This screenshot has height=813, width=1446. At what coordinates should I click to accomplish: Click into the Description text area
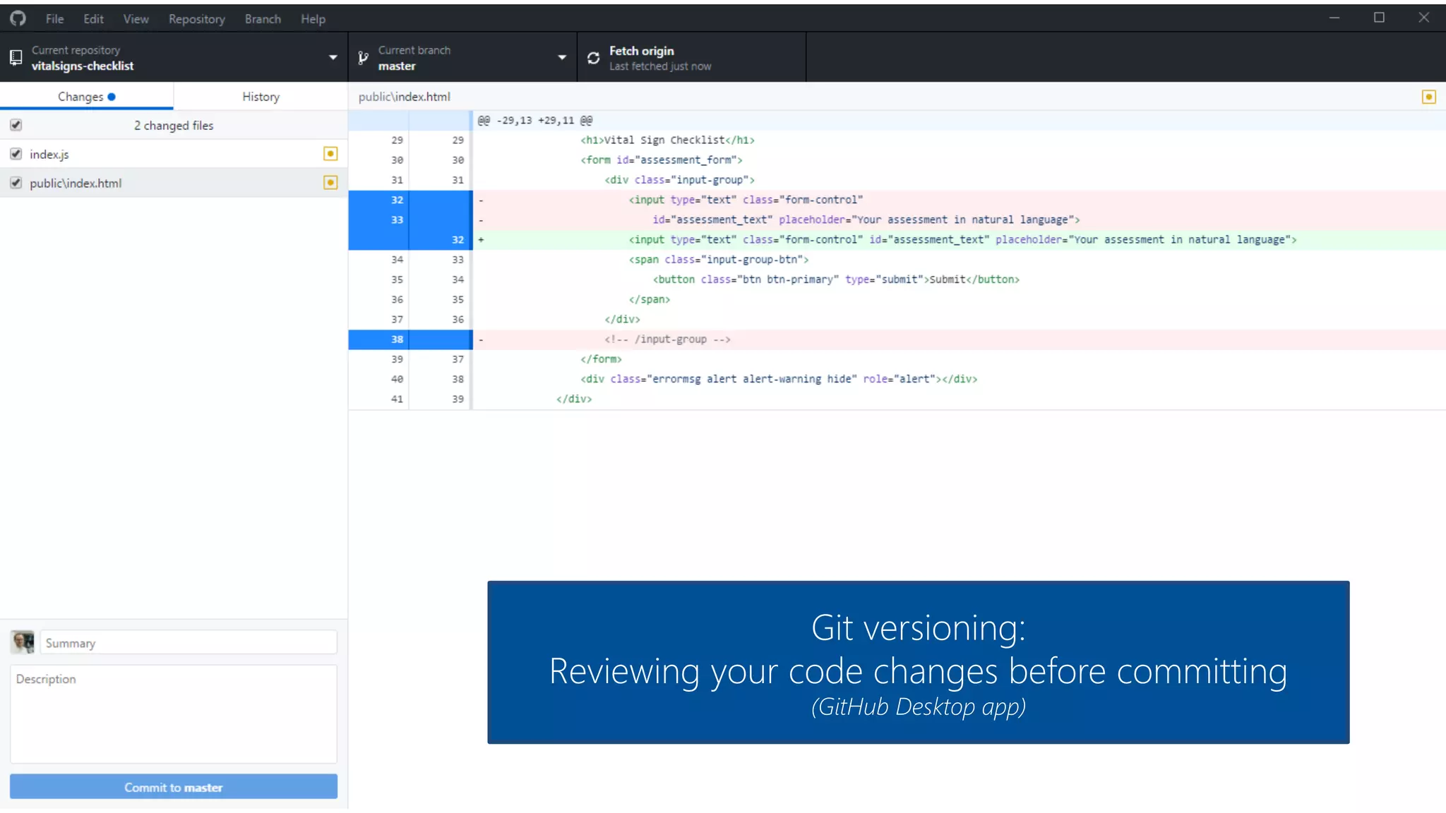(x=173, y=713)
